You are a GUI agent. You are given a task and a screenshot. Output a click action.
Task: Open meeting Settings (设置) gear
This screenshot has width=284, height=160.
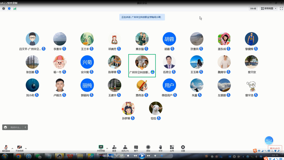183,148
